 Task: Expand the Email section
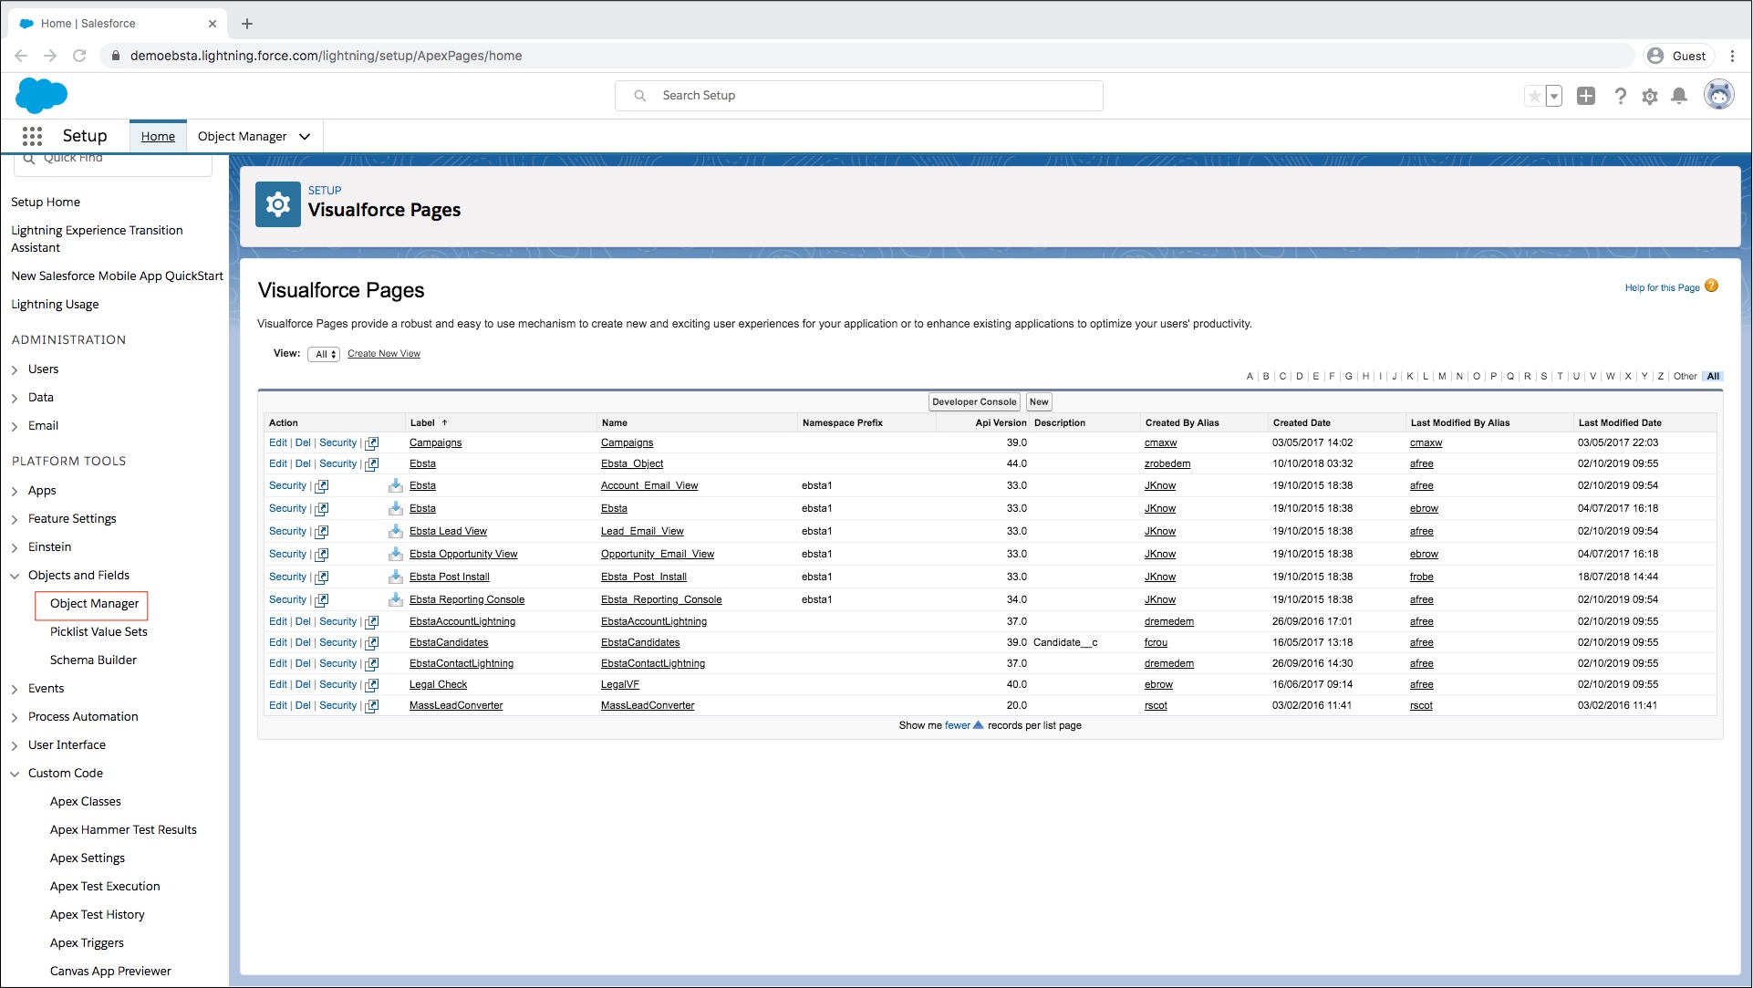[15, 426]
